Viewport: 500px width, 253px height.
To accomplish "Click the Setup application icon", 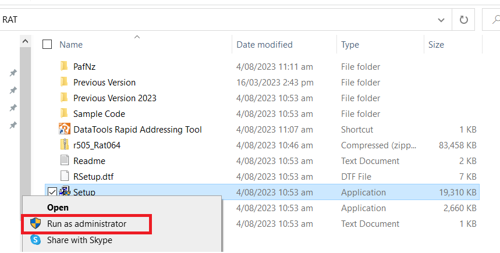I will (65, 191).
